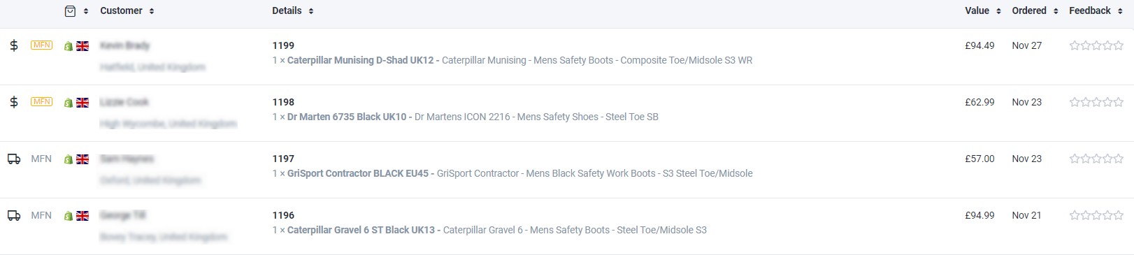Image resolution: width=1134 pixels, height=255 pixels.
Task: Click the delivery truck icon for order 1197
Action: [14, 159]
